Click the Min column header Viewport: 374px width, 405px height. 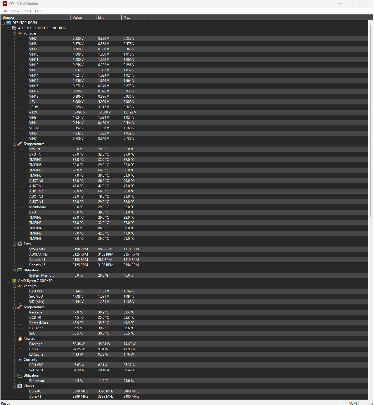tap(109, 17)
